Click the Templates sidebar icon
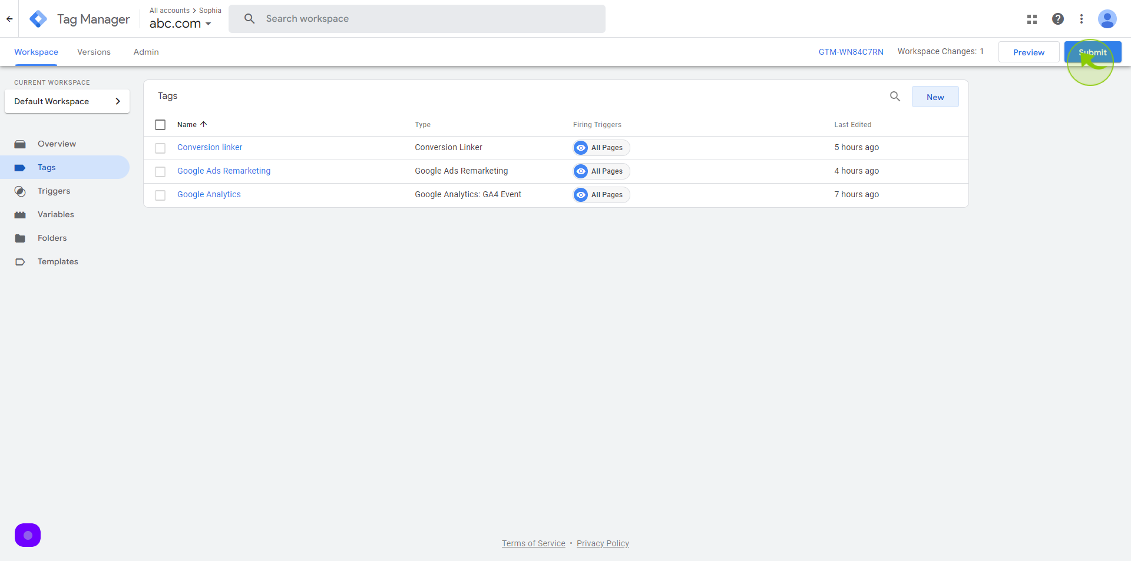 (x=20, y=262)
